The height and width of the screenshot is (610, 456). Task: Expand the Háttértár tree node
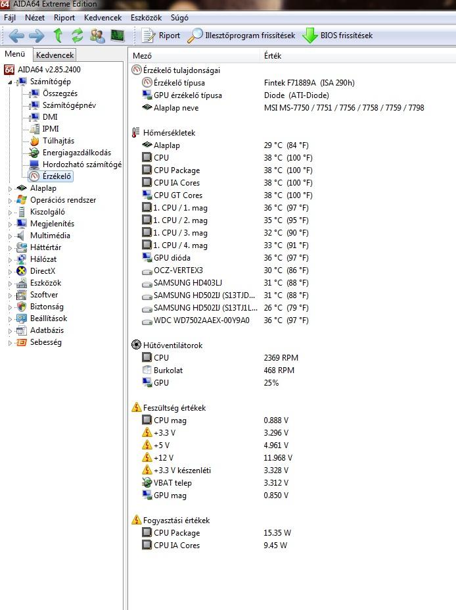tap(10, 248)
